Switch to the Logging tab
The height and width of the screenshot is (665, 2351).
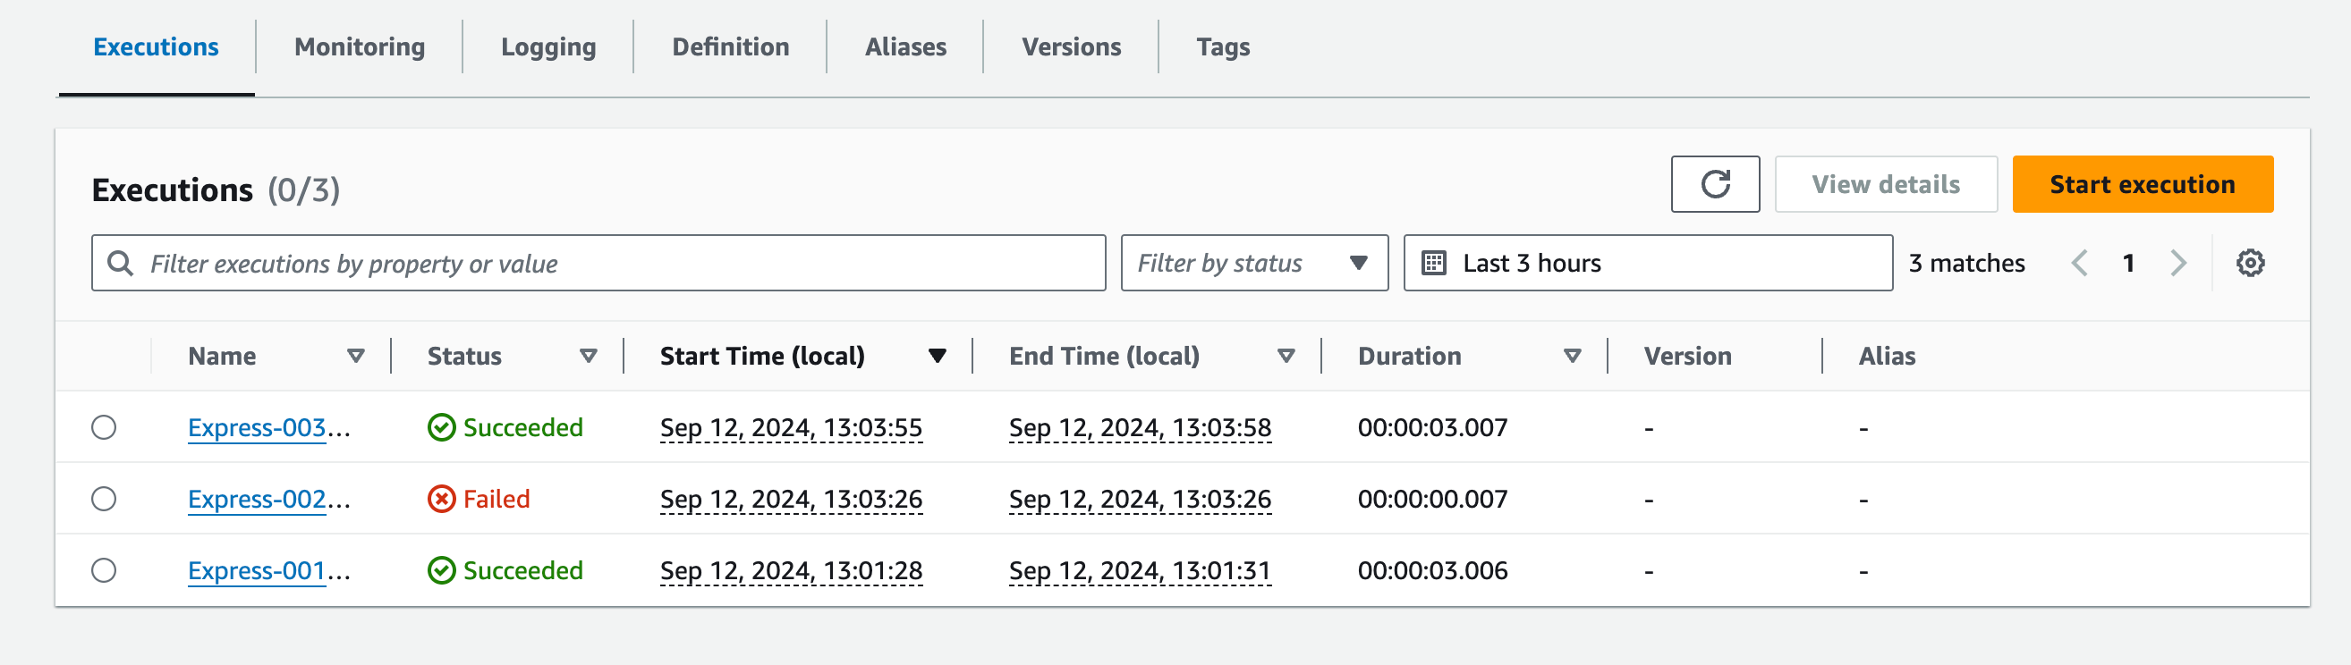[x=547, y=47]
